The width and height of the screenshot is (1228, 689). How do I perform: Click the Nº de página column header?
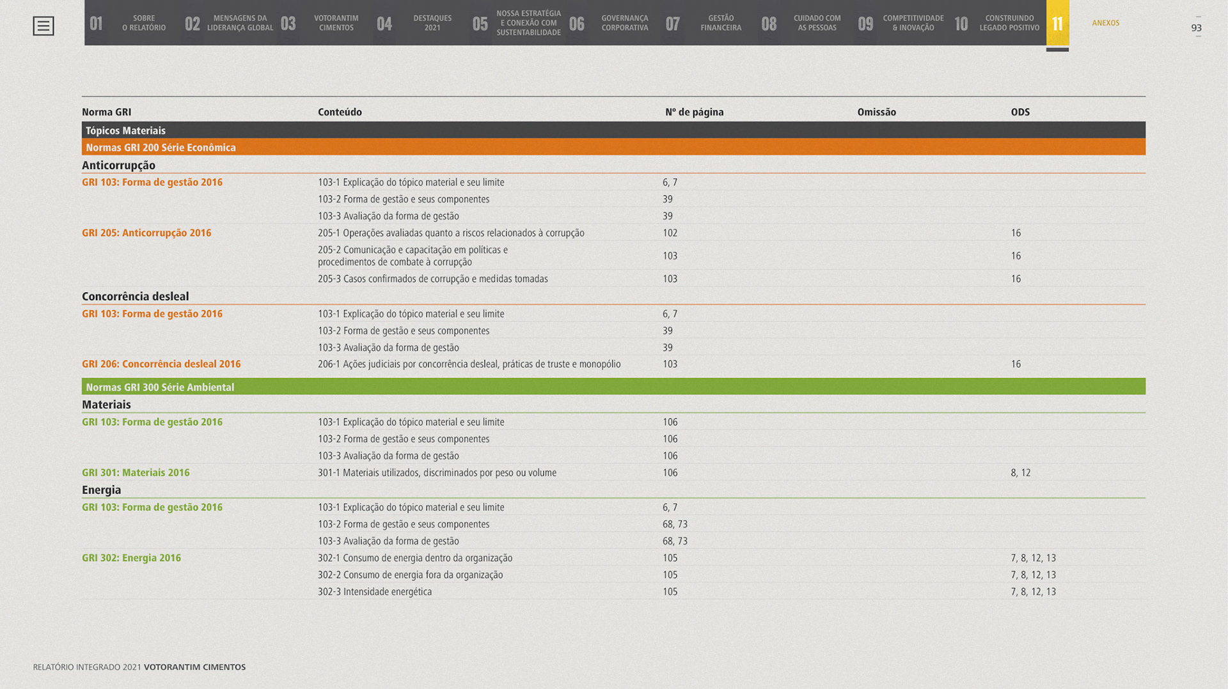pos(694,112)
